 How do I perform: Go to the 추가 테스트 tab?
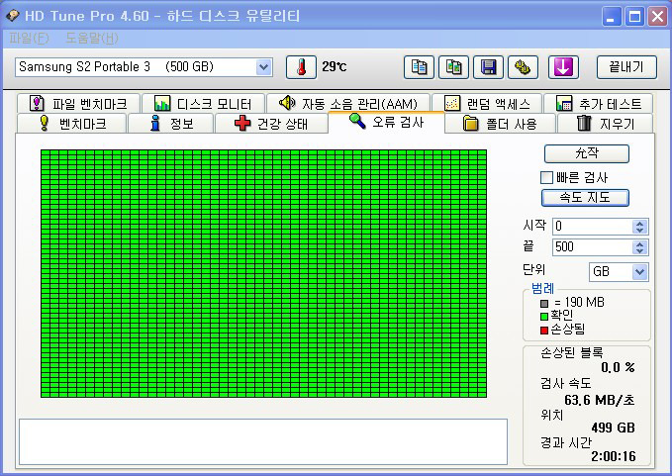pos(599,103)
